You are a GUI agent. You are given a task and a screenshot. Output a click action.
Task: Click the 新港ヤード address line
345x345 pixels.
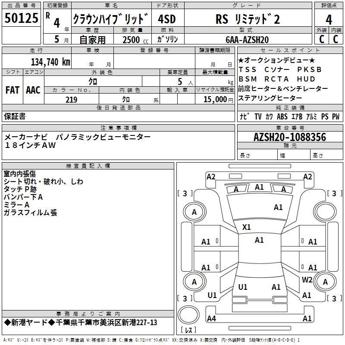pyautogui.click(x=80, y=323)
